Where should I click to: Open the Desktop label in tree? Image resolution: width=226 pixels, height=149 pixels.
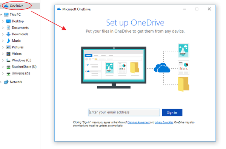[18, 21]
